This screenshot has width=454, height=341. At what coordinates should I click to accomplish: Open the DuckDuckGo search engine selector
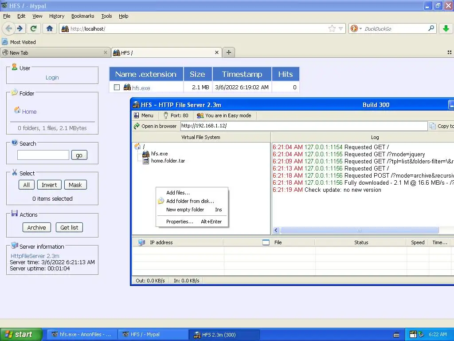(356, 28)
